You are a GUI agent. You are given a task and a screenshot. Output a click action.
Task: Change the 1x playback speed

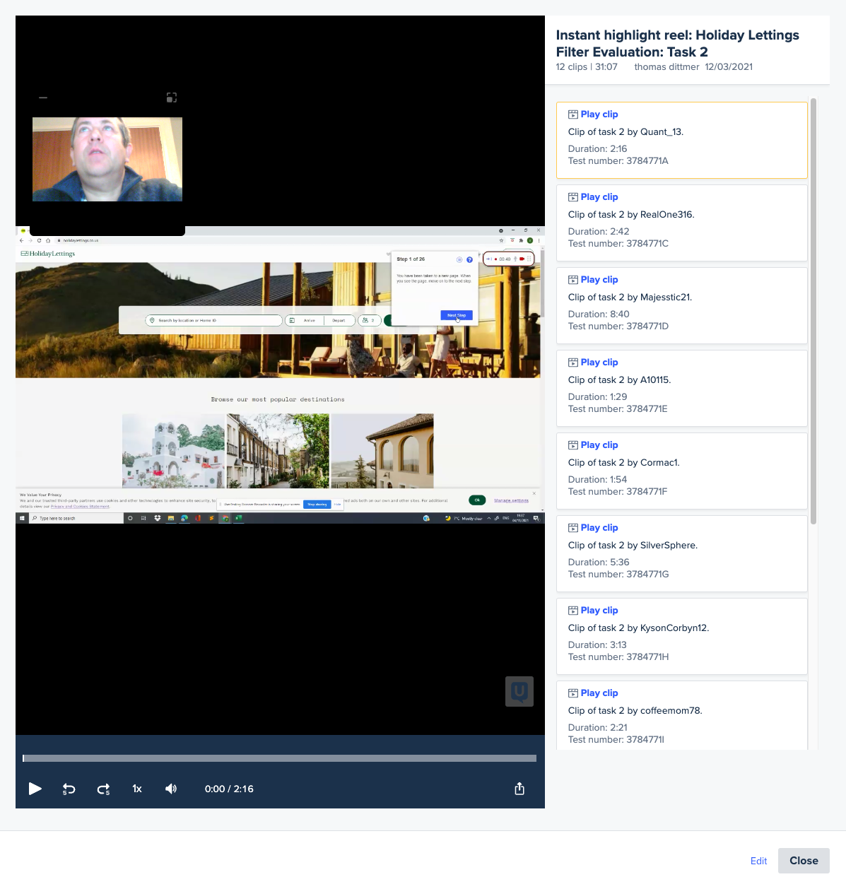click(x=137, y=789)
